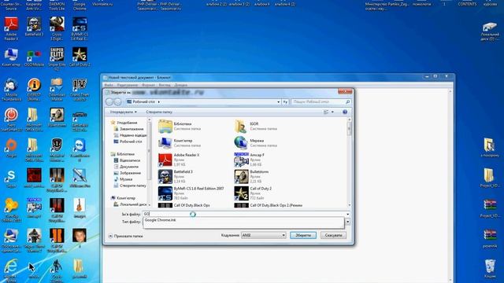Select the Sniper Elite V2 desktop icon
The height and width of the screenshot is (283, 504).
click(57, 58)
